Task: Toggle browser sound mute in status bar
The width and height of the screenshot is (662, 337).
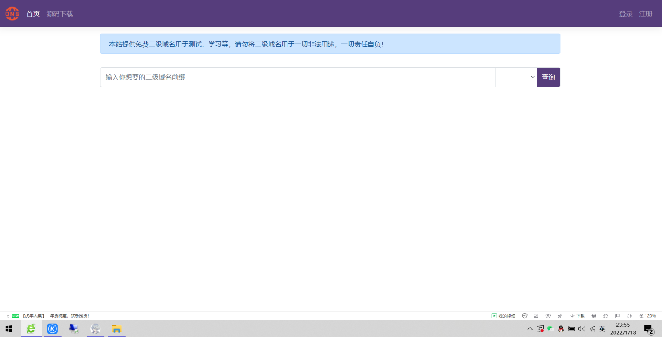Action: [629, 316]
